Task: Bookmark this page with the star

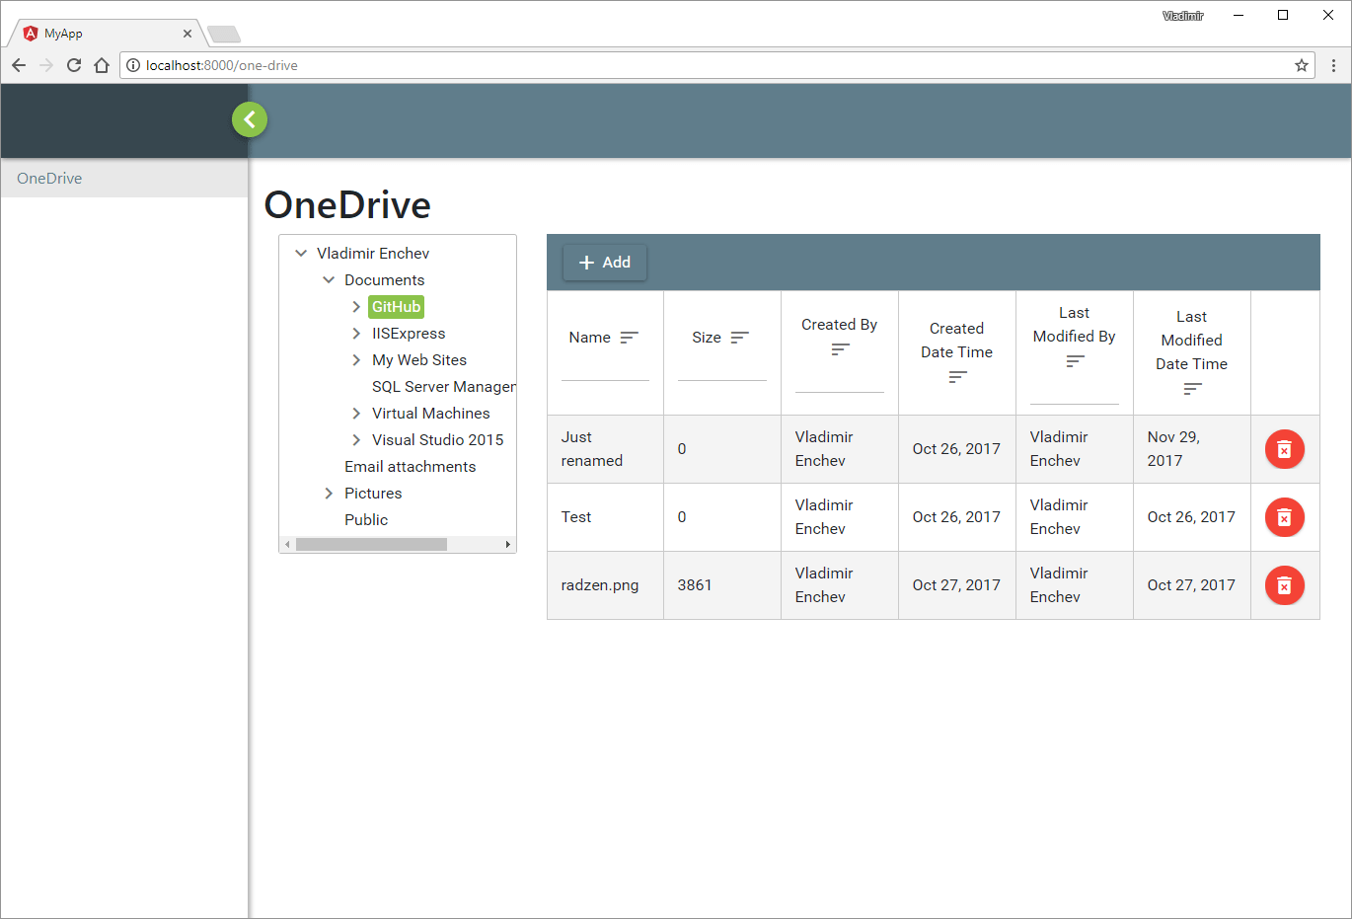Action: [1302, 65]
